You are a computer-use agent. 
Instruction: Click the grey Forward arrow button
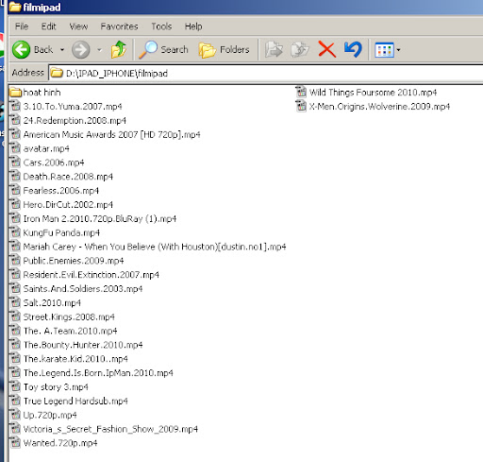tap(81, 50)
